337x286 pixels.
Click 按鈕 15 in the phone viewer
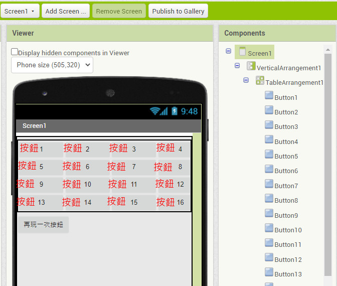coord(133,202)
